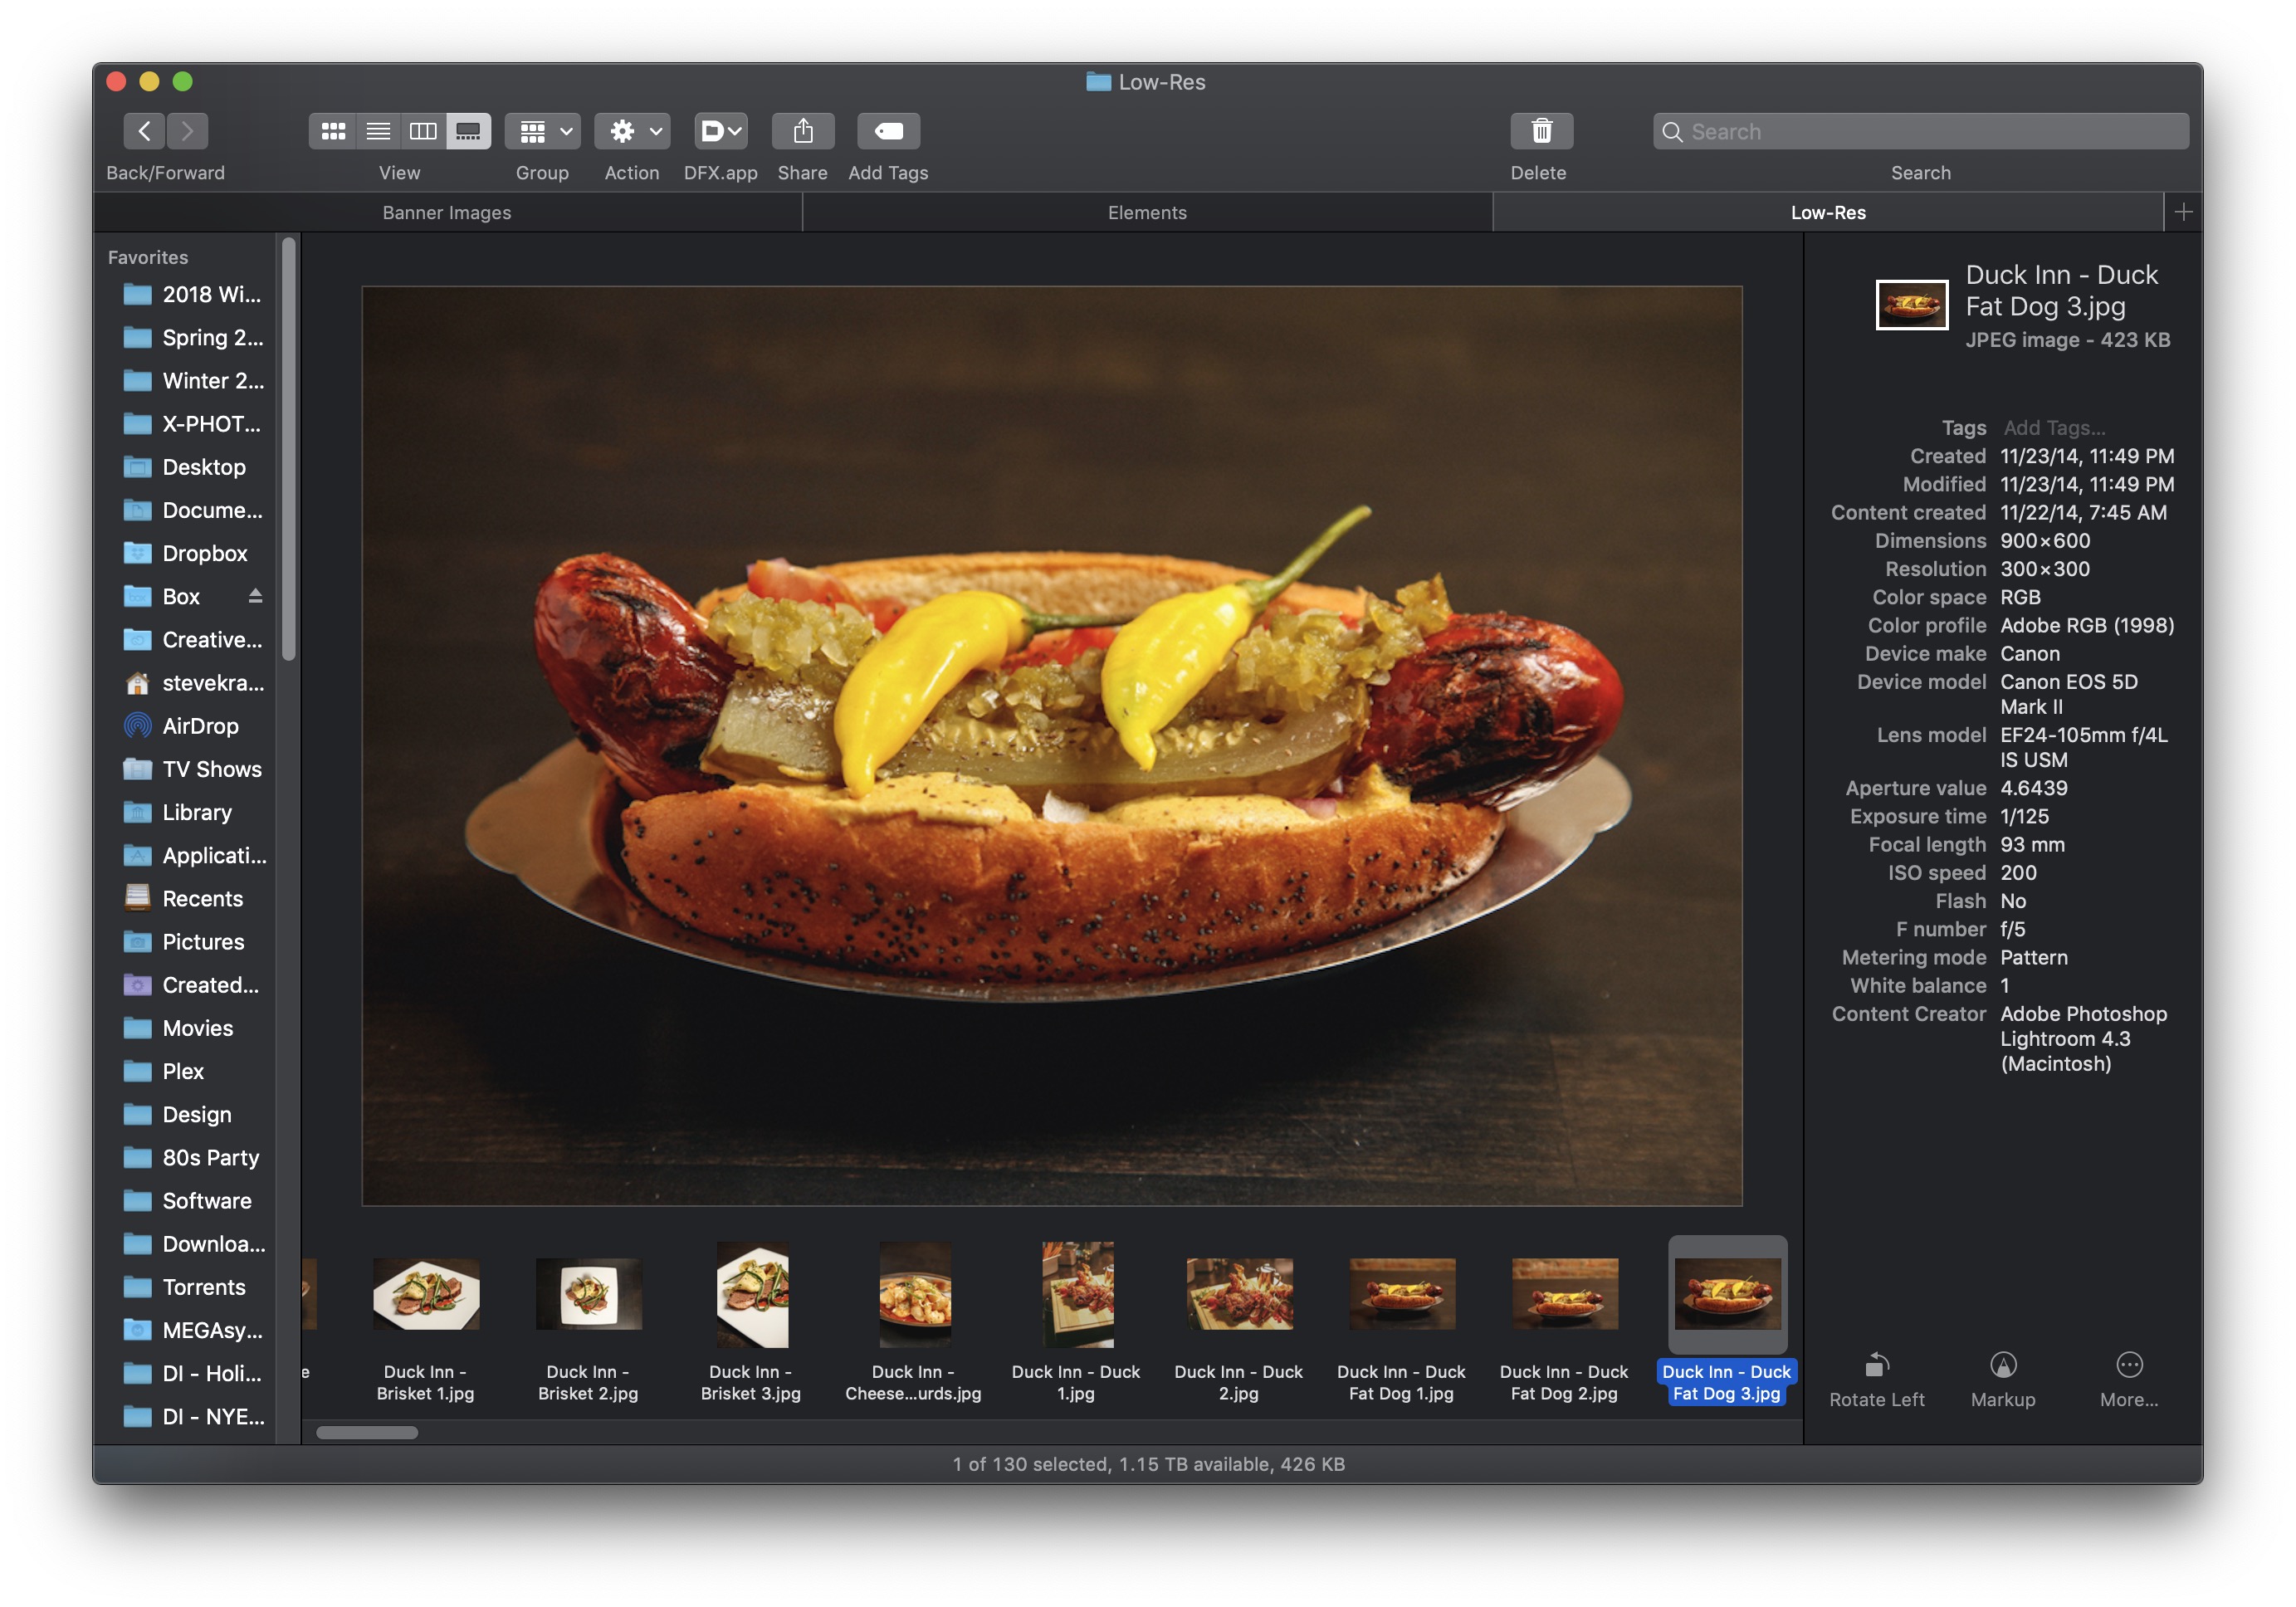Click the More actions icon
The image size is (2296, 1607).
coord(2128,1365)
